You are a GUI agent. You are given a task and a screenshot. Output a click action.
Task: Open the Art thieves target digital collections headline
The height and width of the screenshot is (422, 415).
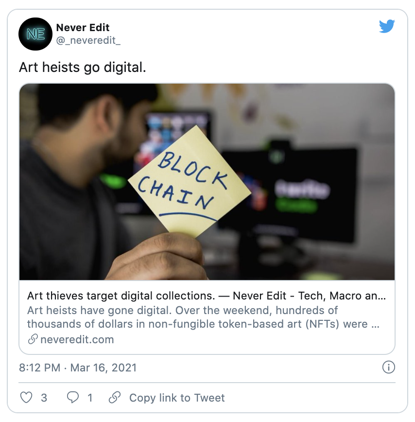207,296
